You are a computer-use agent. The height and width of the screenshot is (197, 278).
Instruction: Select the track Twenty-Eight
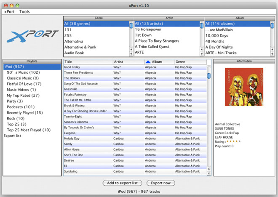click(x=135, y=117)
